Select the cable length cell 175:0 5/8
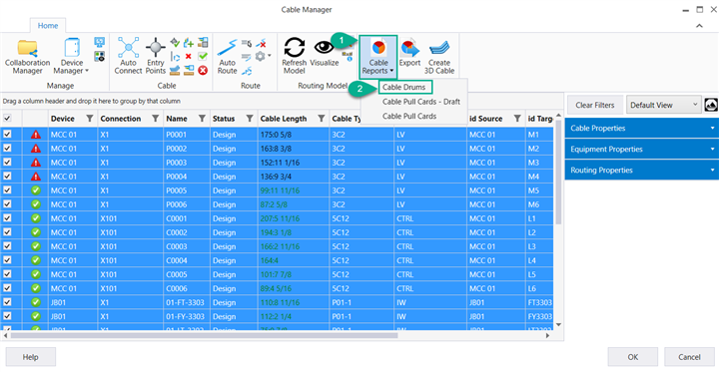The height and width of the screenshot is (372, 719). [x=294, y=135]
